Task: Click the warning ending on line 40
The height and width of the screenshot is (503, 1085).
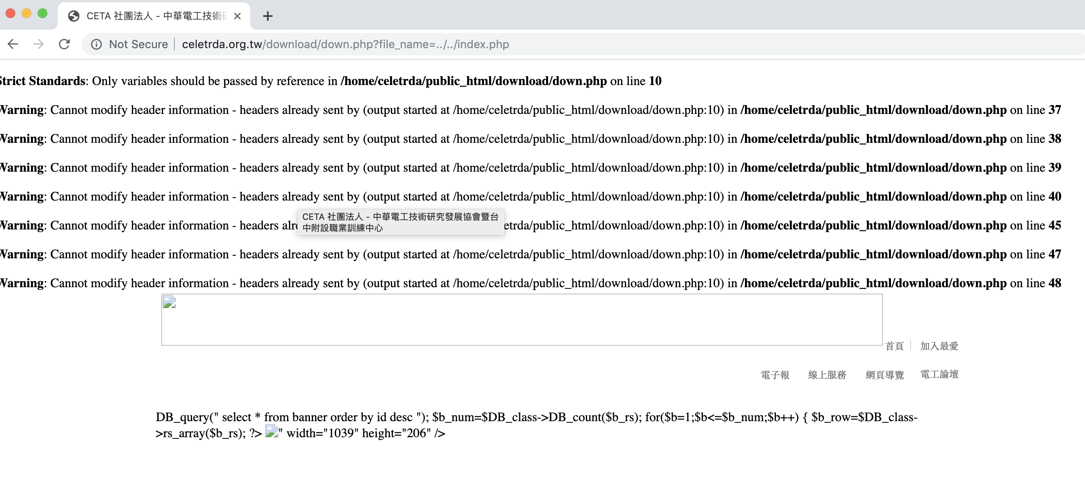Action: [x=530, y=196]
